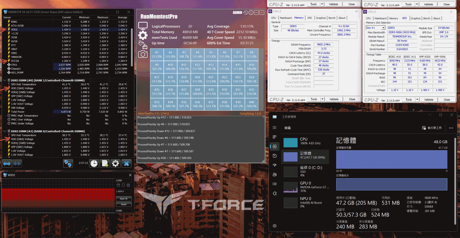Open Task Manager Users sidebar icon
This screenshot has height=238, width=460.
tap(275, 174)
